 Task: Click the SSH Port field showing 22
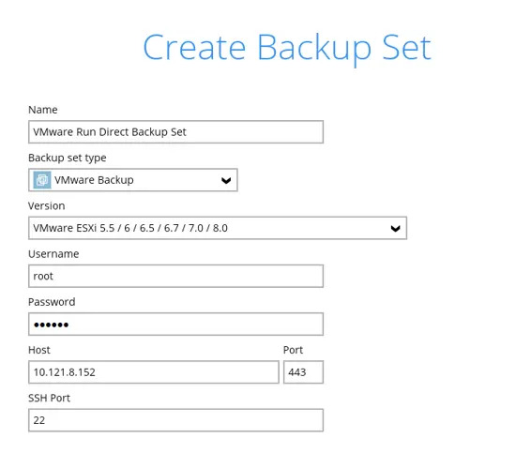click(x=175, y=420)
